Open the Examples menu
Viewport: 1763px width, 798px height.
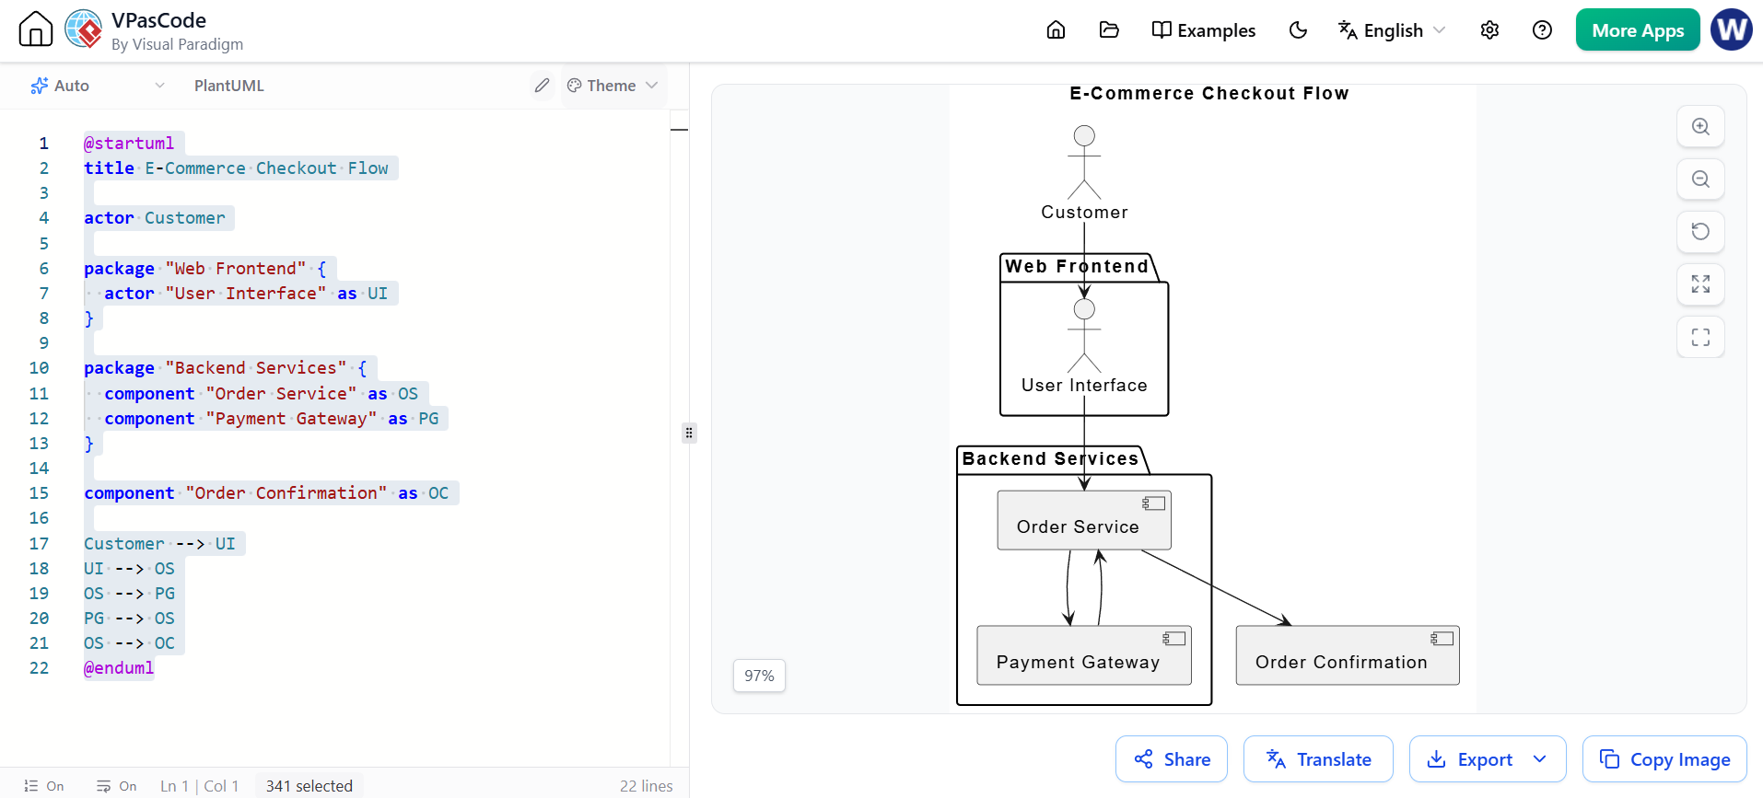[x=1203, y=30]
